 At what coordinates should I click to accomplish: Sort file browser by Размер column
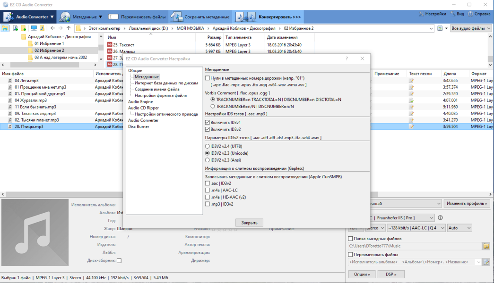click(214, 37)
